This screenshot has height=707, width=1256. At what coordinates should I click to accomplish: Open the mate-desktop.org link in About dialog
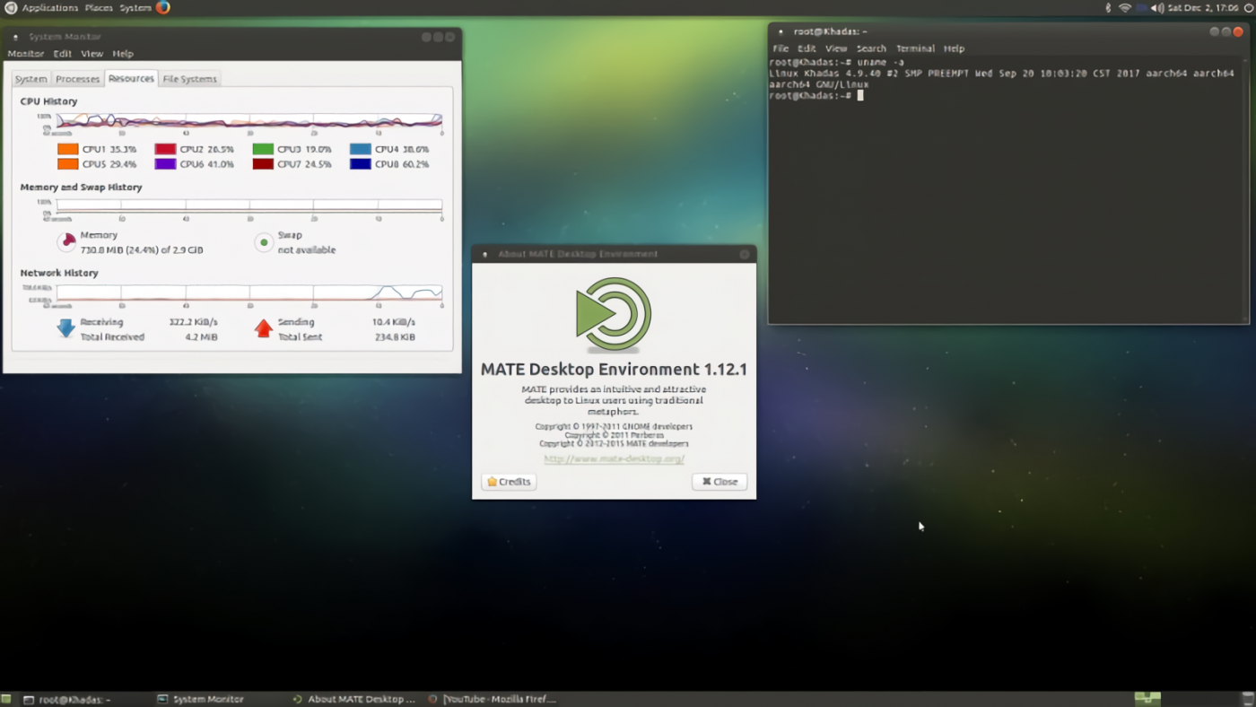click(613, 458)
